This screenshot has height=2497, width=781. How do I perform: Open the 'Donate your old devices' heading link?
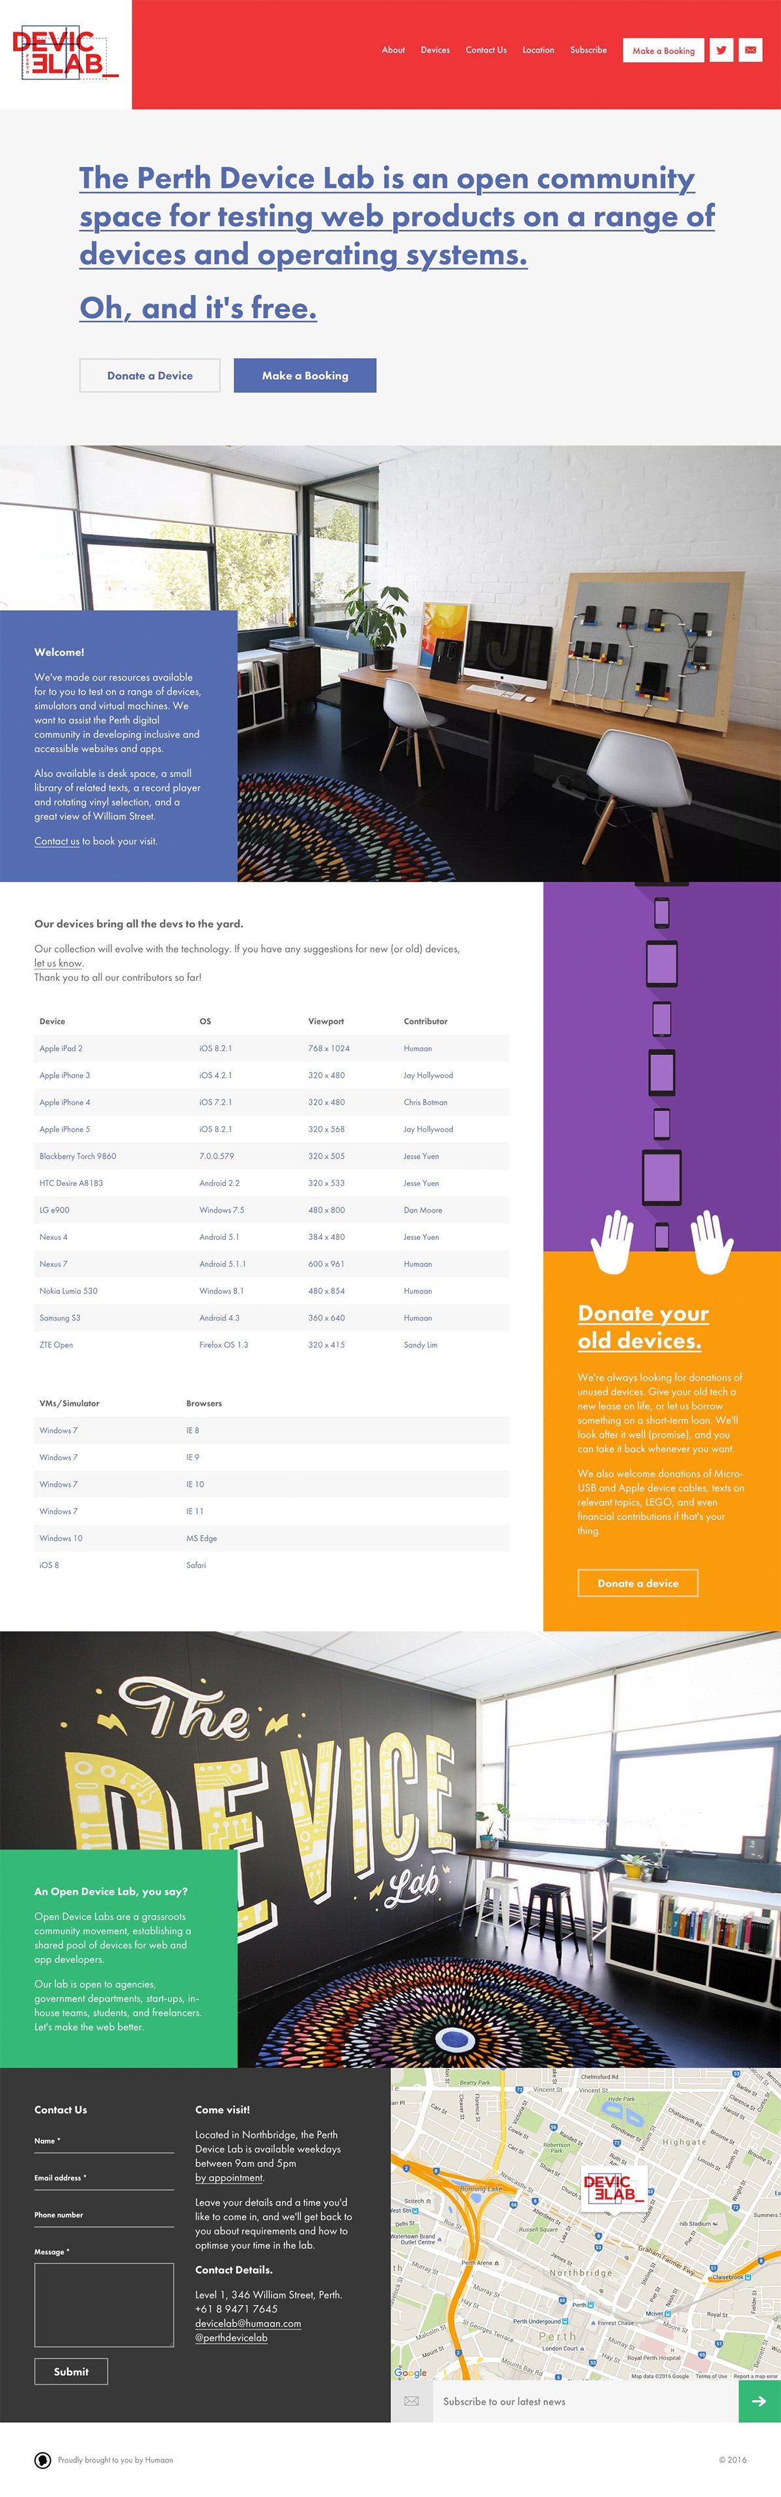point(642,1326)
